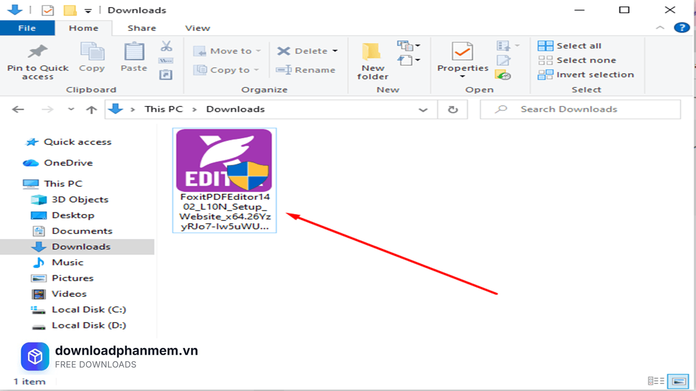Open Properties with the checkmark icon
The height and width of the screenshot is (391, 696).
[463, 52]
